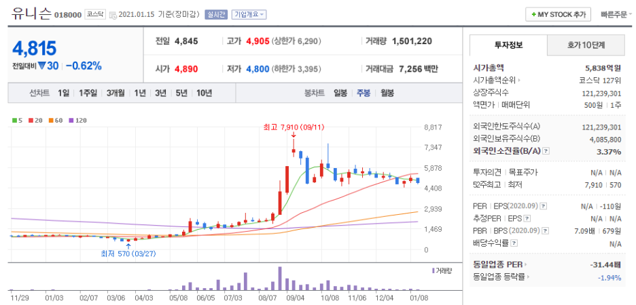Click the stock code 018000
The height and width of the screenshot is (305, 636).
(68, 15)
